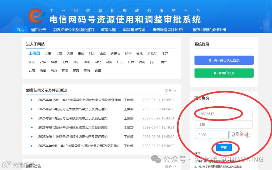272x170 pixels.
Task: Open the 山西 sub-site
Action: 103,54
